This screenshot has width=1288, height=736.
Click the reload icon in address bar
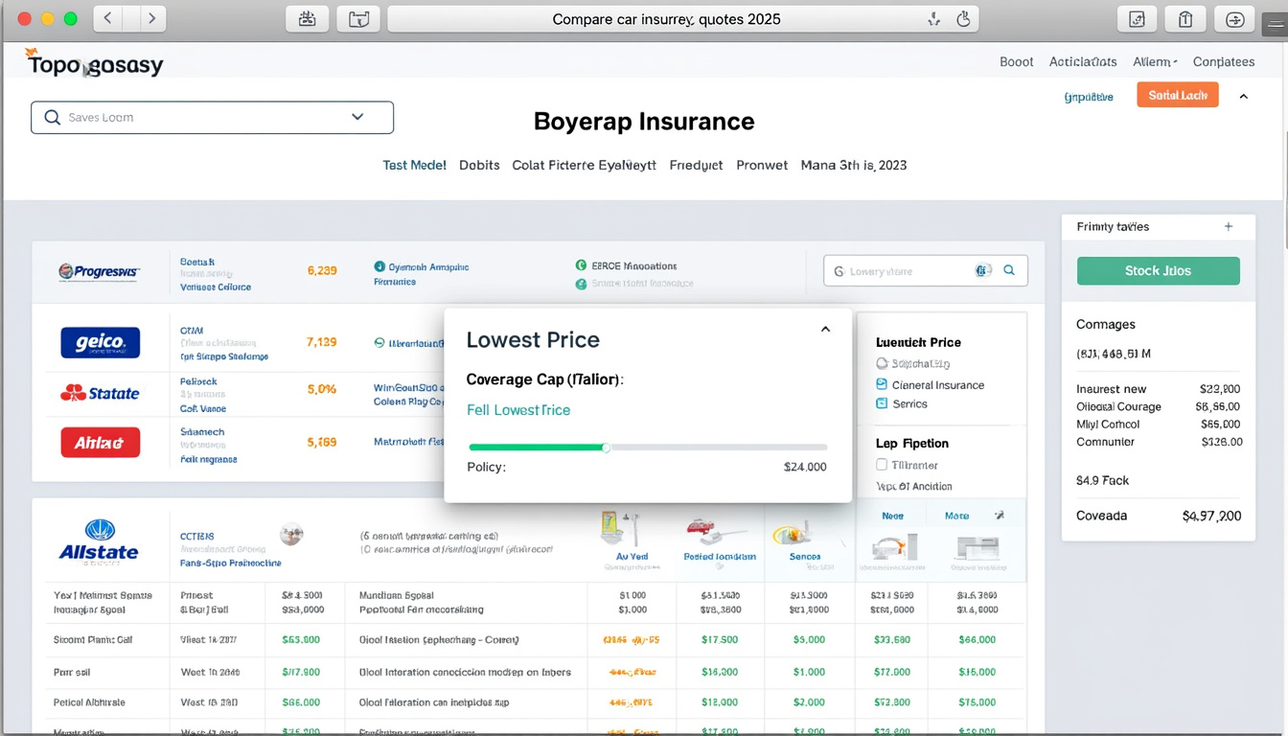coord(964,19)
